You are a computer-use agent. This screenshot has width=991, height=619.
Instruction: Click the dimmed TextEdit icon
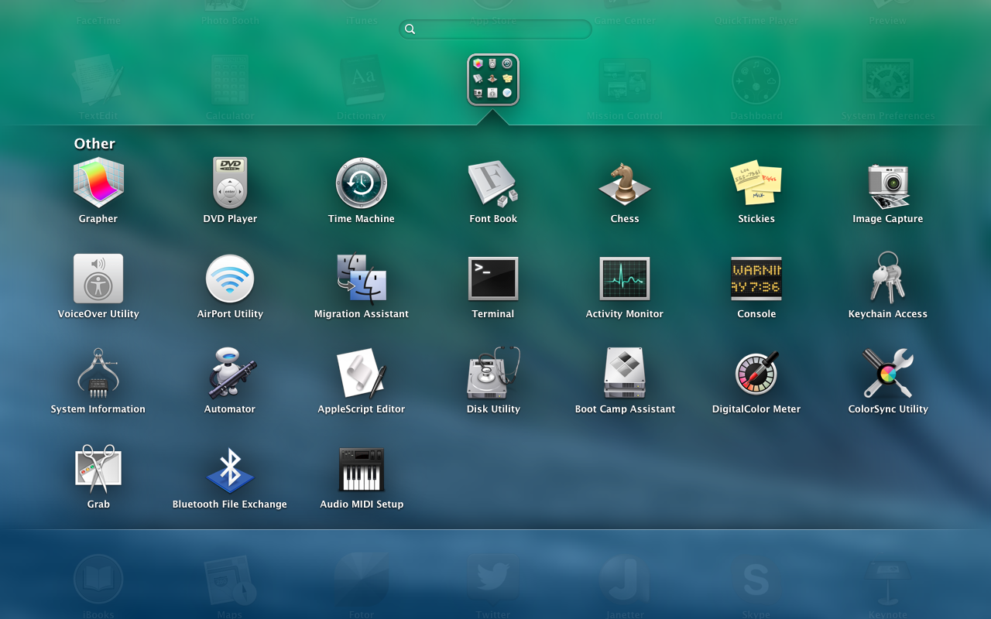tap(98, 80)
